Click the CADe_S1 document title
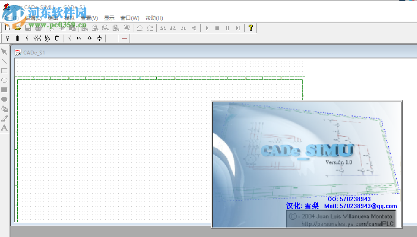The image size is (417, 237). tap(34, 52)
